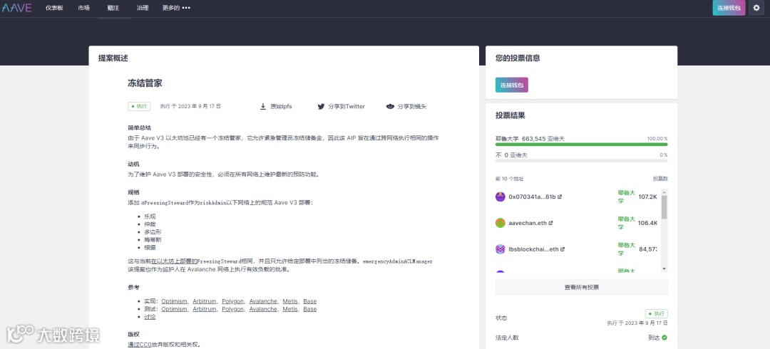Click the green quorum reached checkmark
Viewport: 770px width, 349px height.
664,338
